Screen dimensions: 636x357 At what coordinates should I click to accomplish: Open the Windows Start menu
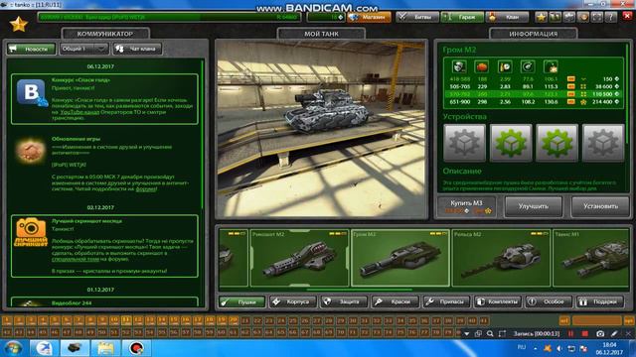coord(13,348)
